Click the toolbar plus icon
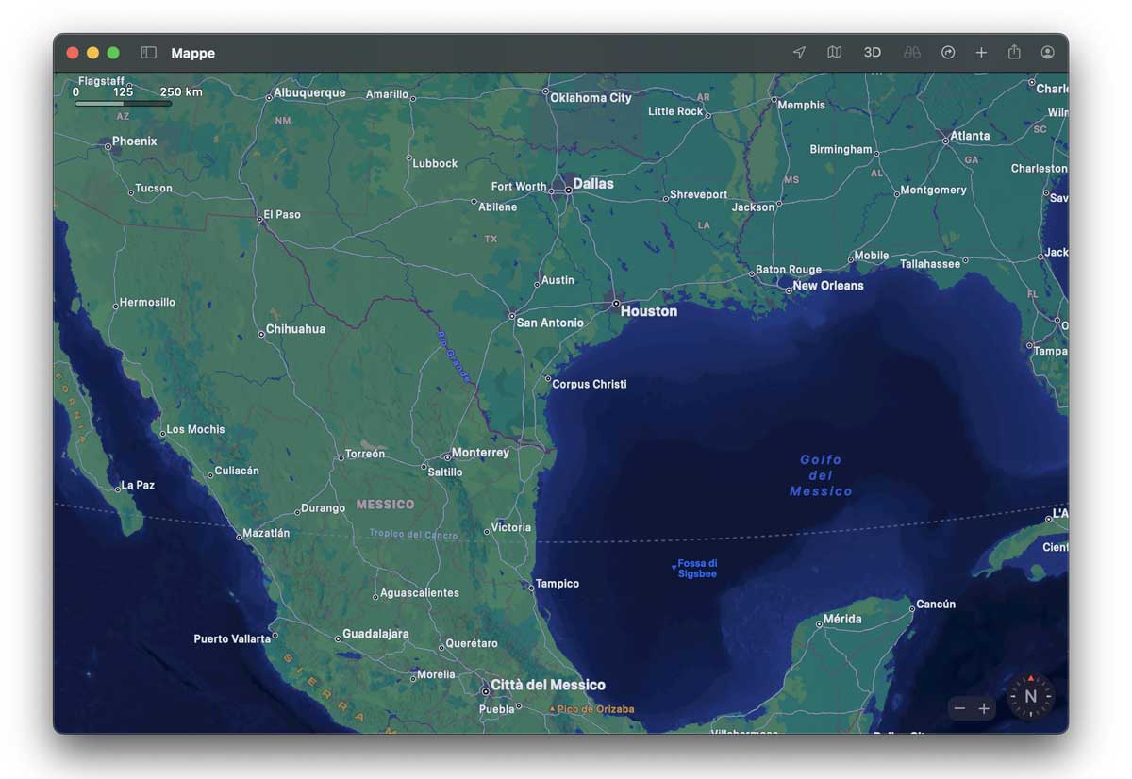1132x779 pixels. [981, 53]
